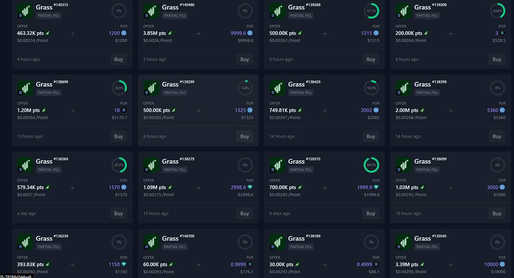Image resolution: width=514 pixels, height=278 pixels.
Task: Click the Grass logo on order #138699
Action: [25, 88]
